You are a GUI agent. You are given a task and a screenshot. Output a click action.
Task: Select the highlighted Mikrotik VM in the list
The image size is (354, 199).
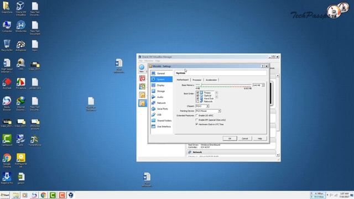pyautogui.click(x=143, y=103)
